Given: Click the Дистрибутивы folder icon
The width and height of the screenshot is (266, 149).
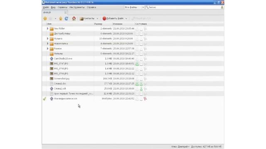Looking at the screenshot, I should pyautogui.click(x=52, y=34).
